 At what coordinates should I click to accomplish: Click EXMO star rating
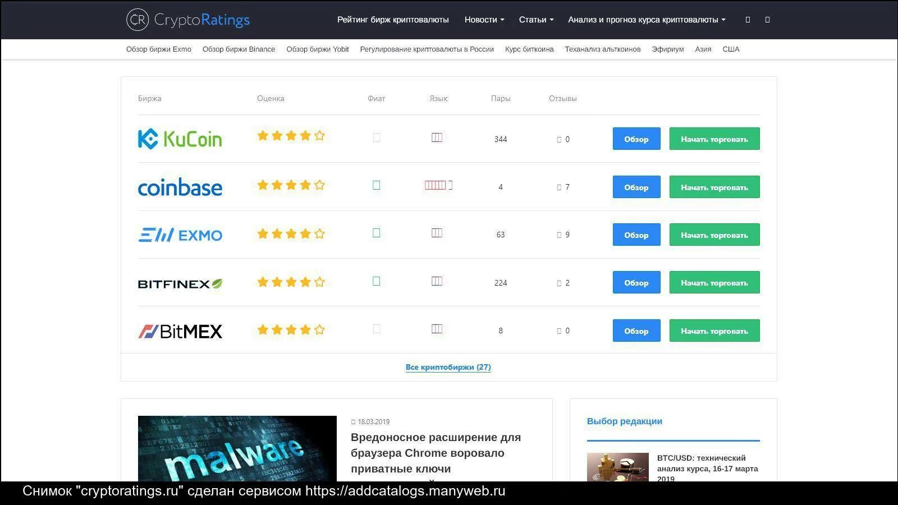point(291,233)
